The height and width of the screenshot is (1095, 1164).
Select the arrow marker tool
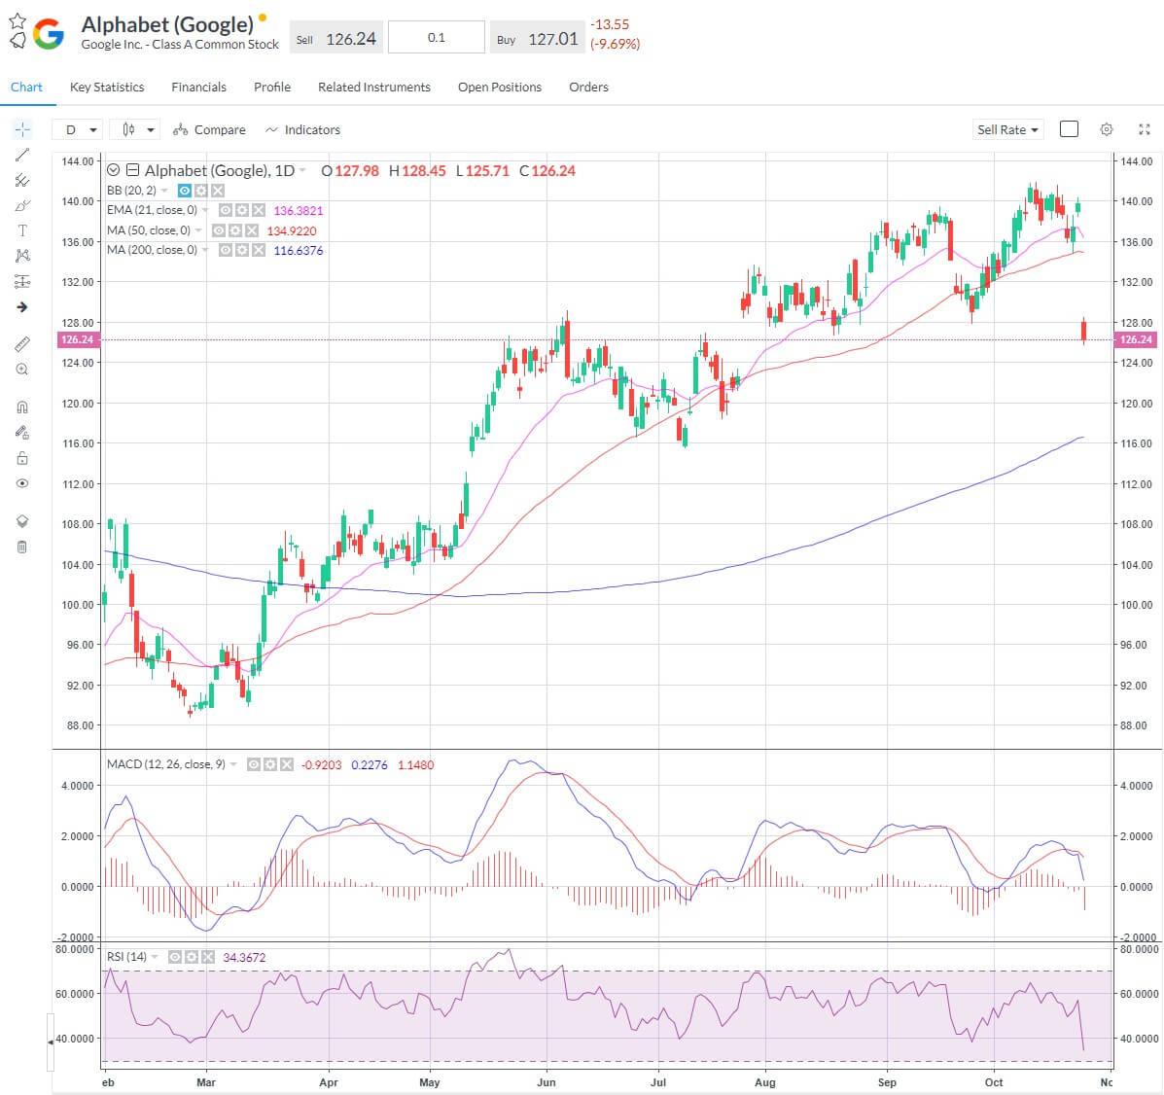click(22, 306)
